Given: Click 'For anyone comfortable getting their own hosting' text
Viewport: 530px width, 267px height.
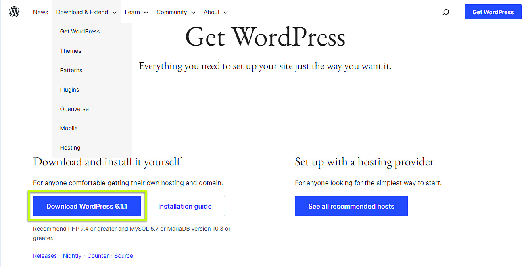Looking at the screenshot, I should click(128, 183).
